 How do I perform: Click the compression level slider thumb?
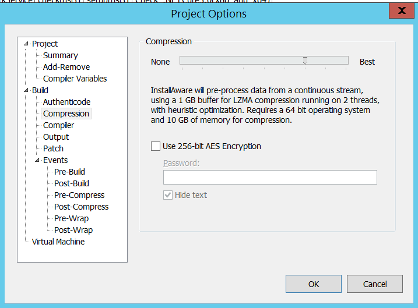point(305,61)
